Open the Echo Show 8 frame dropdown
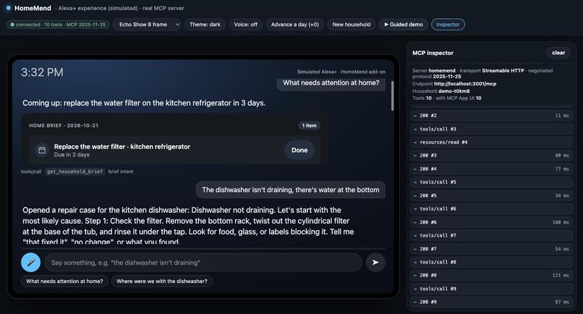Image resolution: width=583 pixels, height=314 pixels. (x=148, y=25)
